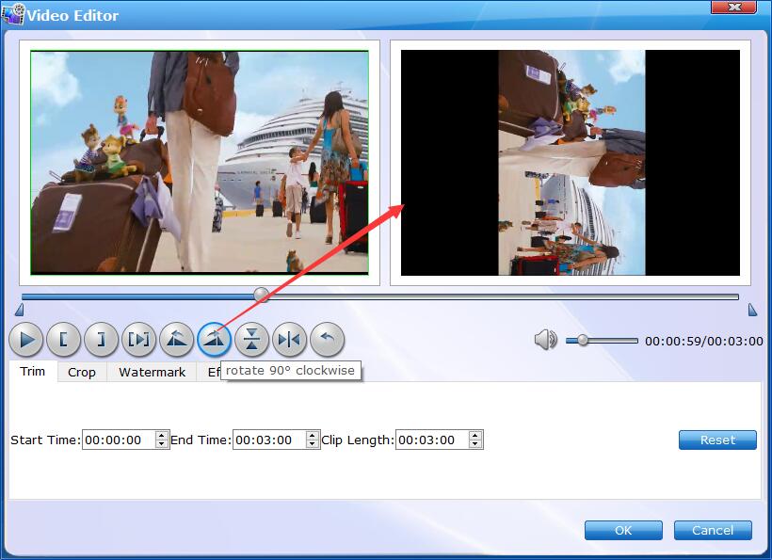This screenshot has height=560, width=772.
Task: Switch to the Watermark tab
Action: (152, 372)
